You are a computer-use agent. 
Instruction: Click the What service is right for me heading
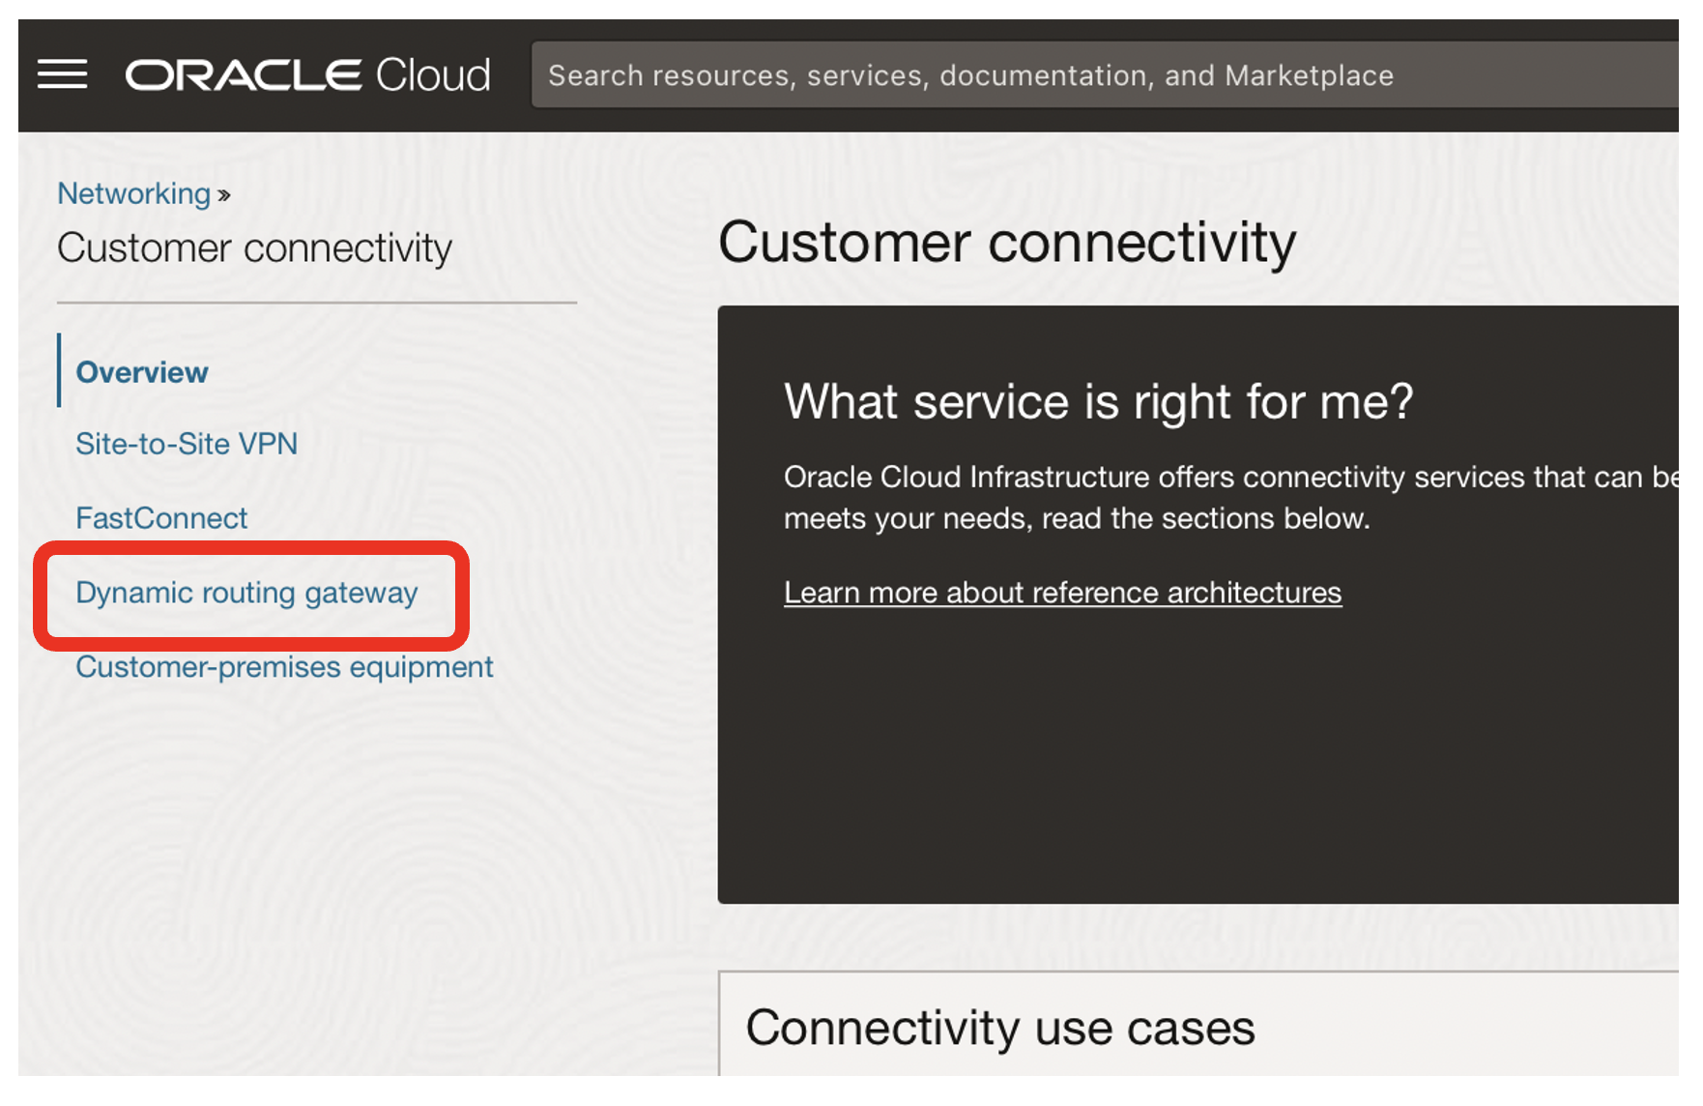click(x=1098, y=401)
